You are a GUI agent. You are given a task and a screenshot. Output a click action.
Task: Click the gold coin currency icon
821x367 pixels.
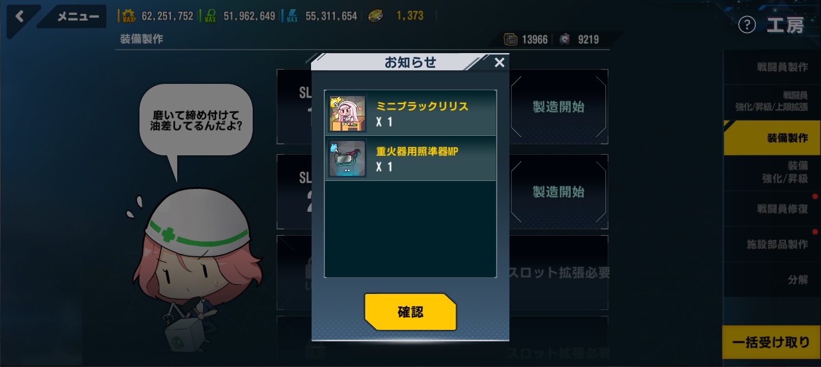tap(376, 16)
